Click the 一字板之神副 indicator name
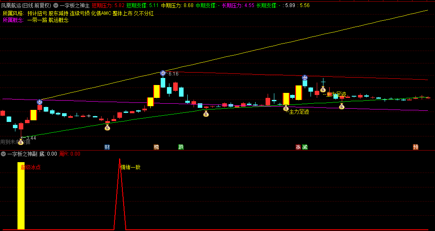The height and width of the screenshot is (231, 435). [22, 154]
